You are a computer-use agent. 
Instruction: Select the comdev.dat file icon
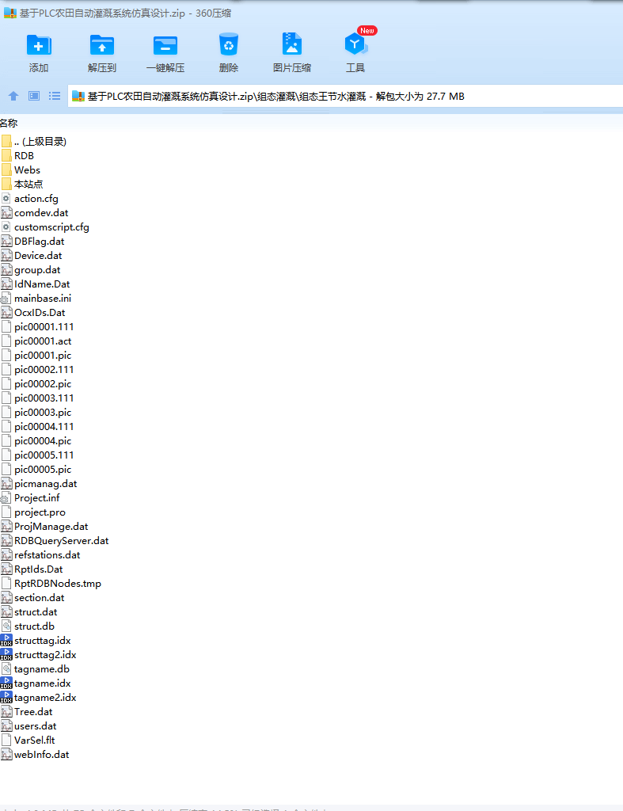(6, 212)
